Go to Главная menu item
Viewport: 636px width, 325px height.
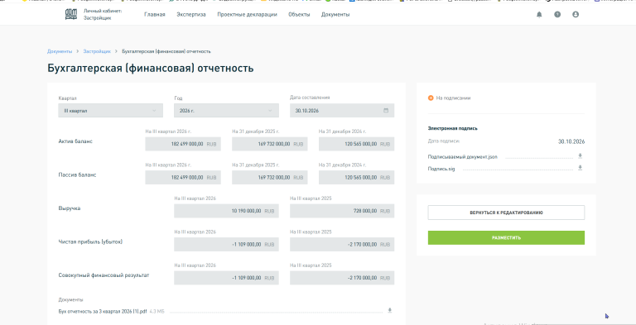point(155,15)
